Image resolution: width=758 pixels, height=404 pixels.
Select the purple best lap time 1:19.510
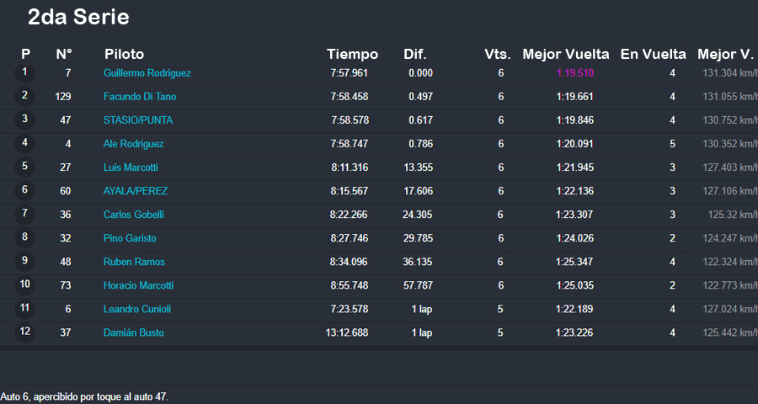tap(574, 73)
